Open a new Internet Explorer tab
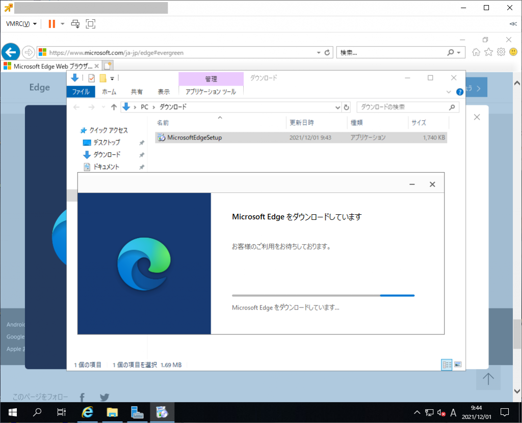 point(108,66)
